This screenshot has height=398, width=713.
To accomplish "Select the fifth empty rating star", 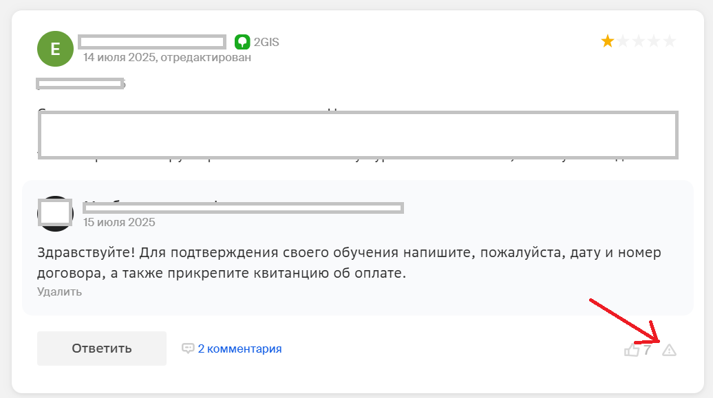I will coord(671,41).
